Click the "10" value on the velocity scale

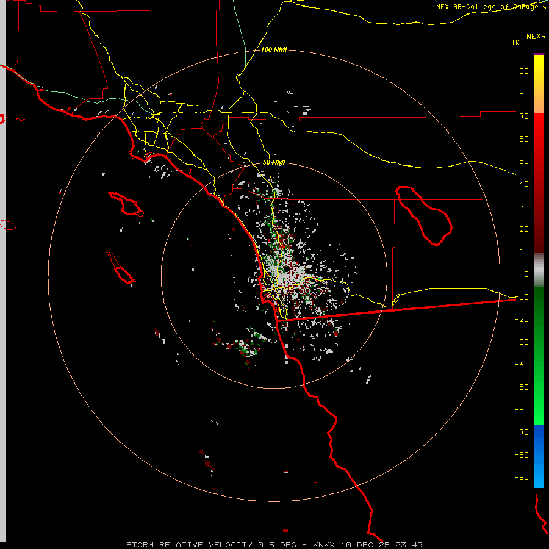pyautogui.click(x=524, y=252)
